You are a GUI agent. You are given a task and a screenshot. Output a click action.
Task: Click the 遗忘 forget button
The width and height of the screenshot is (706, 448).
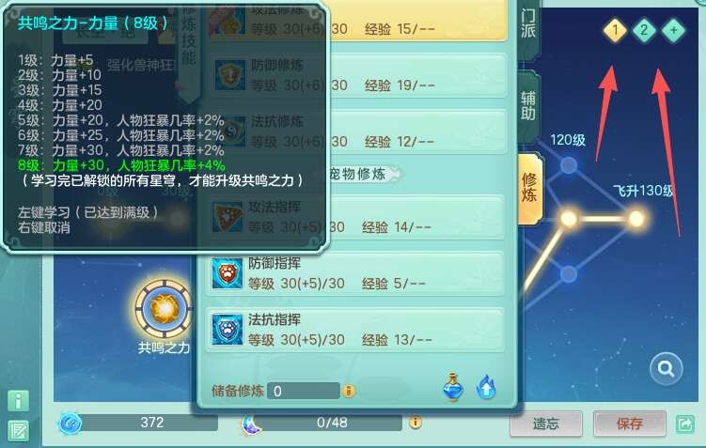coord(545,424)
